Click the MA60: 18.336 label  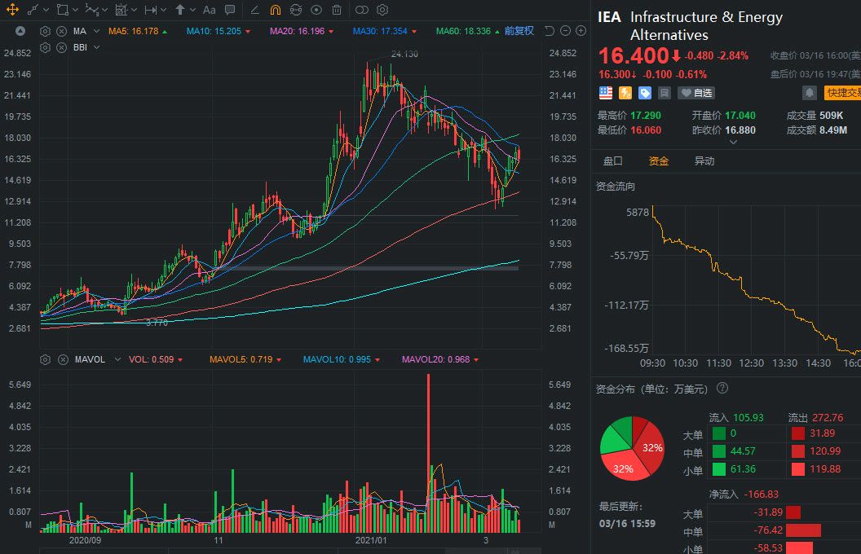pos(463,31)
